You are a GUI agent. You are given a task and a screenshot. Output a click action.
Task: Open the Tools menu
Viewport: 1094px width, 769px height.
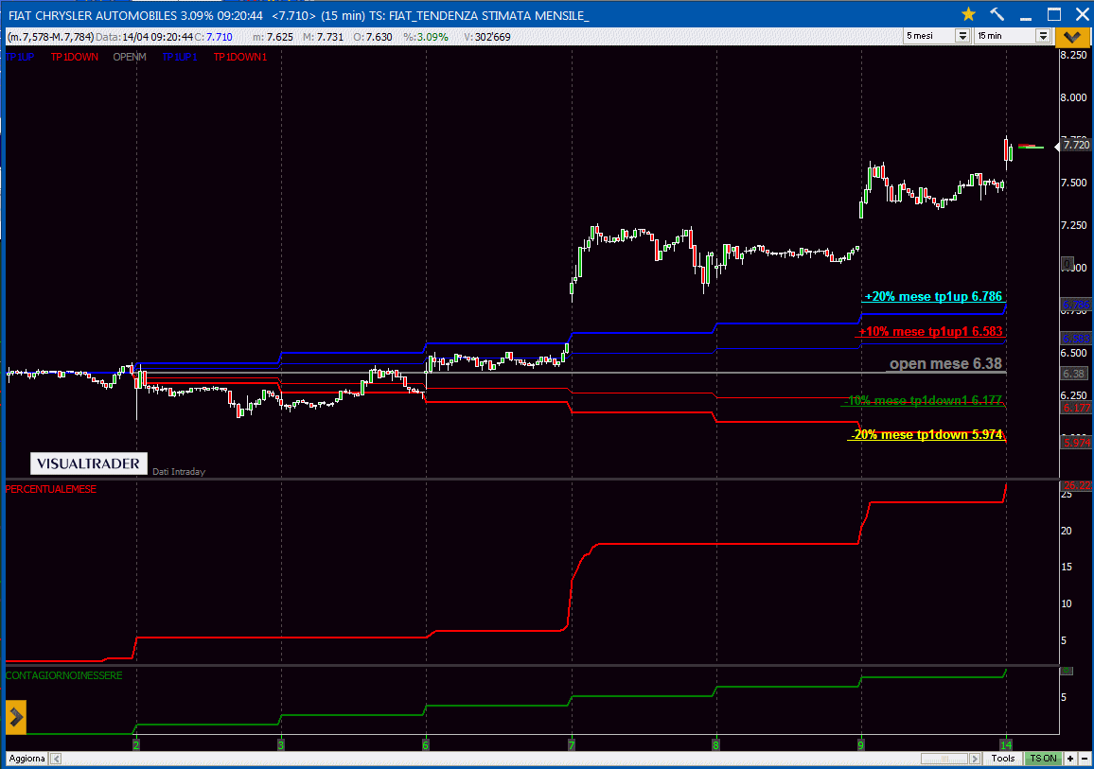(1003, 759)
